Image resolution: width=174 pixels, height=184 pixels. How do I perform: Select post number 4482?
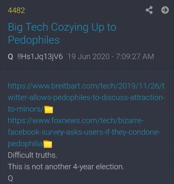point(16,10)
